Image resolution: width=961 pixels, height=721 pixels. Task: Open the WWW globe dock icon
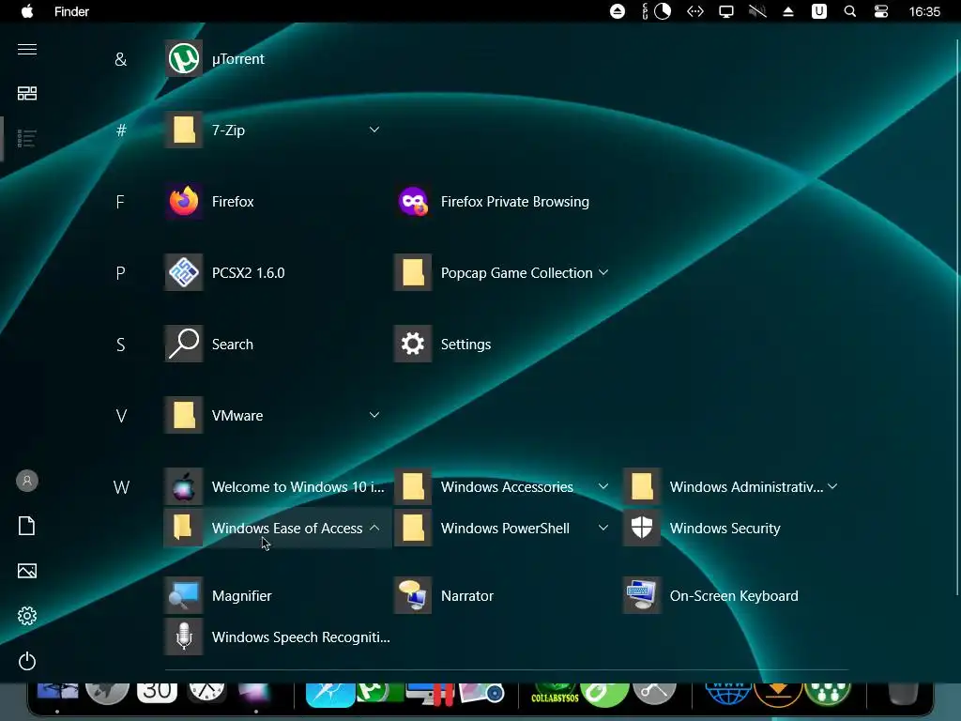pyautogui.click(x=727, y=694)
